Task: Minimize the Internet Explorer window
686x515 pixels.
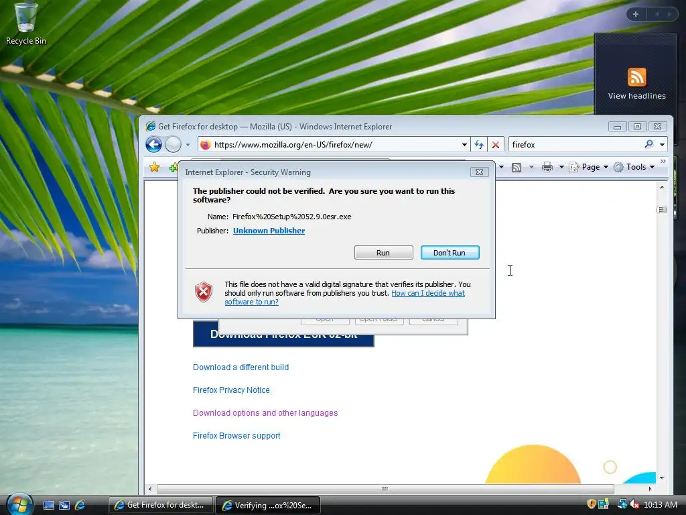Action: (x=617, y=127)
